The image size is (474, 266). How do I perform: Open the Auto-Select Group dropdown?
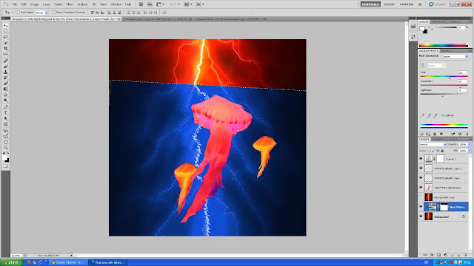tap(41, 13)
